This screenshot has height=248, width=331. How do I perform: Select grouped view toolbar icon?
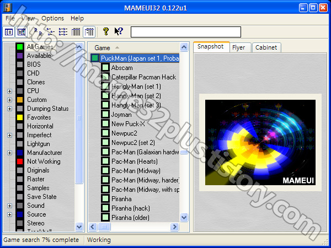89,32
